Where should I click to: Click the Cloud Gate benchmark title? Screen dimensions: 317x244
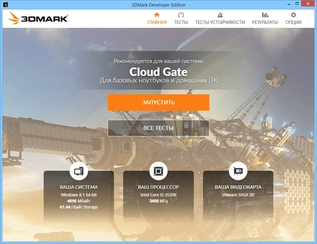pos(158,72)
